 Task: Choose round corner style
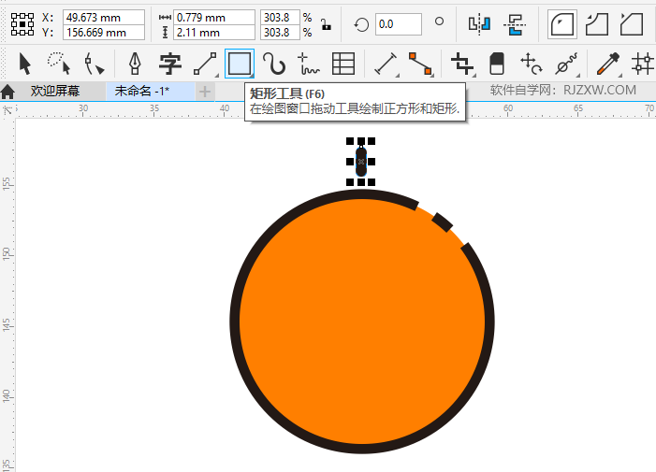click(x=561, y=24)
